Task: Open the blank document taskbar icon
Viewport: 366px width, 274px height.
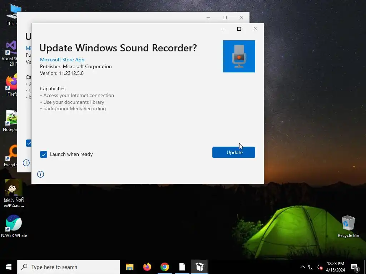Action: coord(182,267)
